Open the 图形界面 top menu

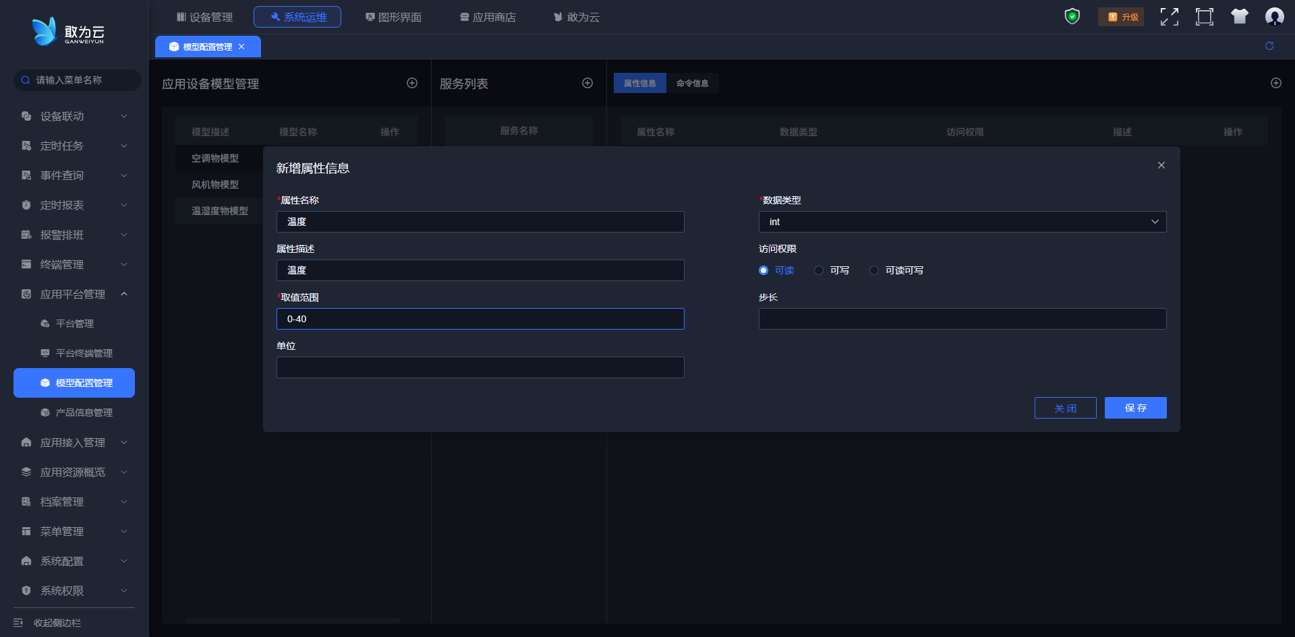pyautogui.click(x=394, y=17)
